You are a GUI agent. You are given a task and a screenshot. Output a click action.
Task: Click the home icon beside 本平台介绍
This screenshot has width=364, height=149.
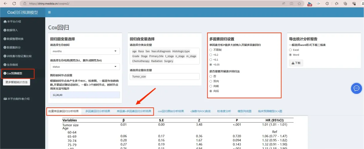pos(5,22)
